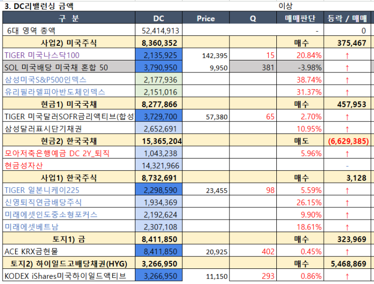Select '유리필라델피아반도체인덱스' cell

[69, 92]
